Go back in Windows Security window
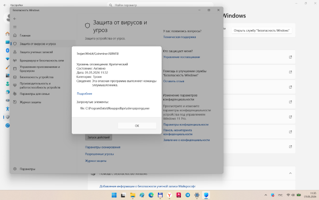The width and height of the screenshot is (319, 200). (15, 19)
